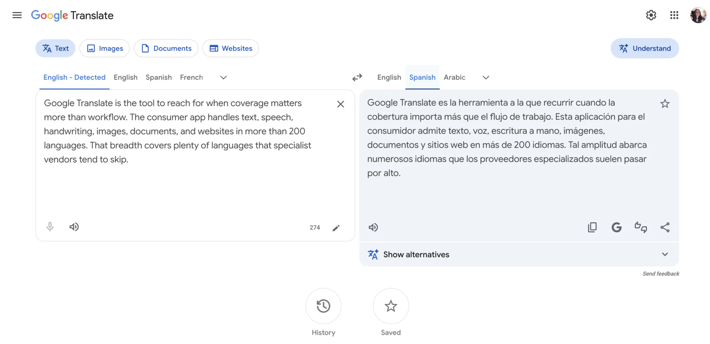710x344 pixels.
Task: Choose Arabic as target language
Action: [x=454, y=77]
